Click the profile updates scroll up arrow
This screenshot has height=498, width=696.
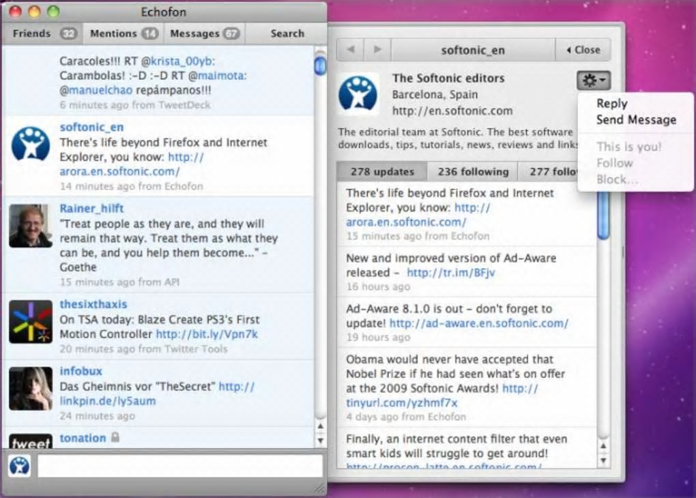[x=603, y=446]
